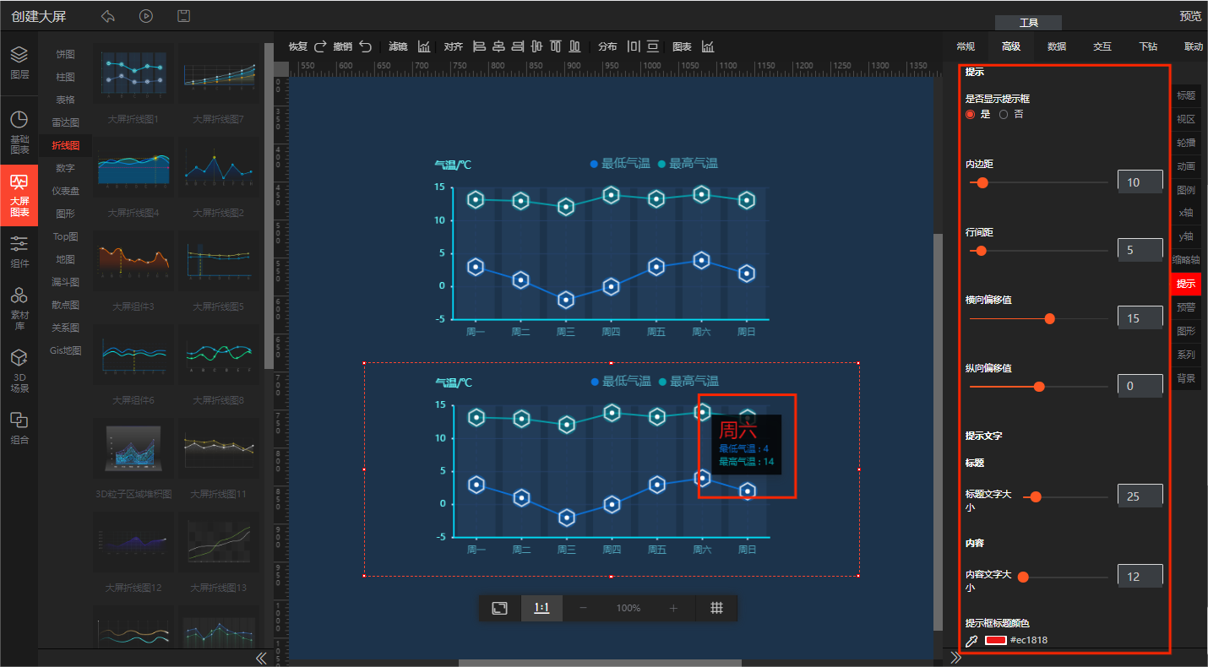Viewport: 1208px width, 667px height.
Task: Select the 仪表盘 chart category
Action: 65,191
